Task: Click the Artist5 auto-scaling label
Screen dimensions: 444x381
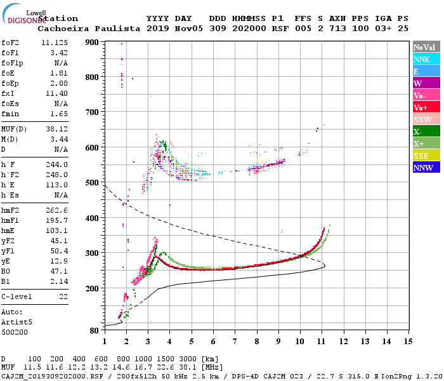Action: (x=16, y=323)
